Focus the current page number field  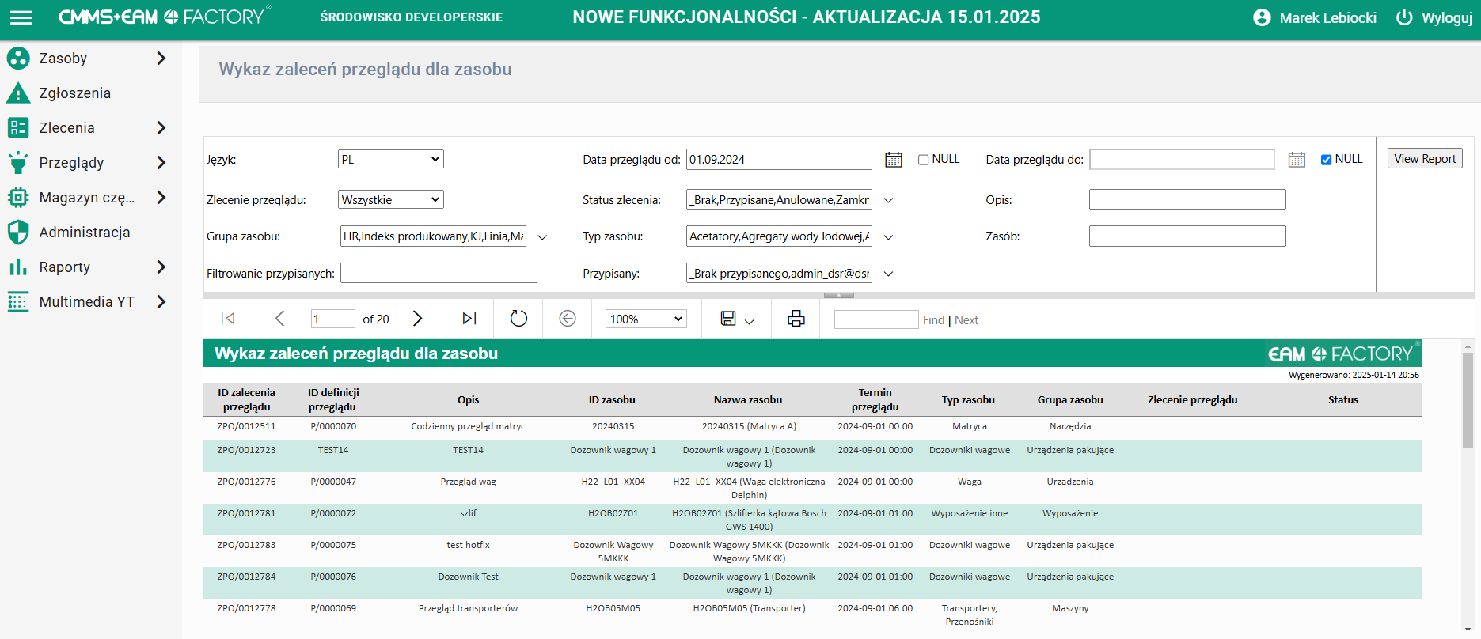point(333,319)
